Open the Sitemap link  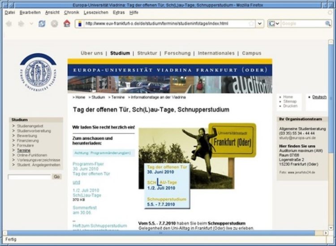pos(290,101)
